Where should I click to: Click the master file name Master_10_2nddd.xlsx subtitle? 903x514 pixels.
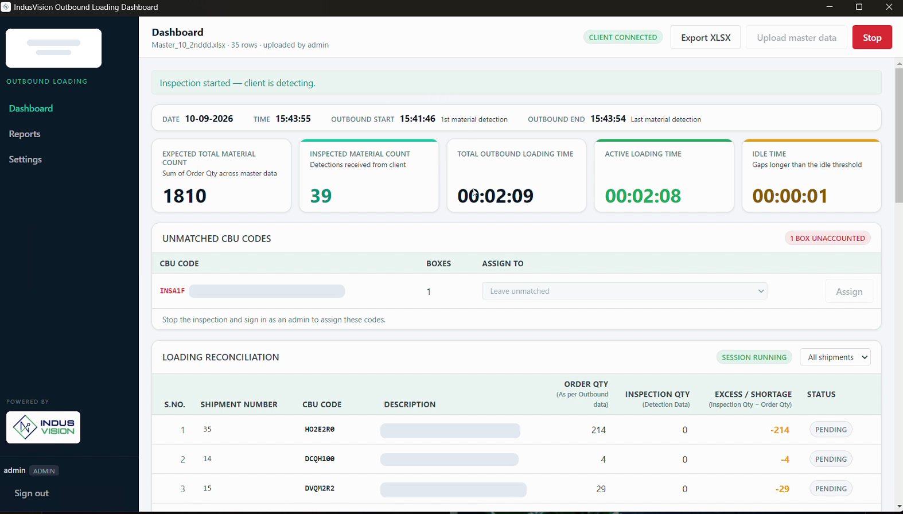pos(189,45)
